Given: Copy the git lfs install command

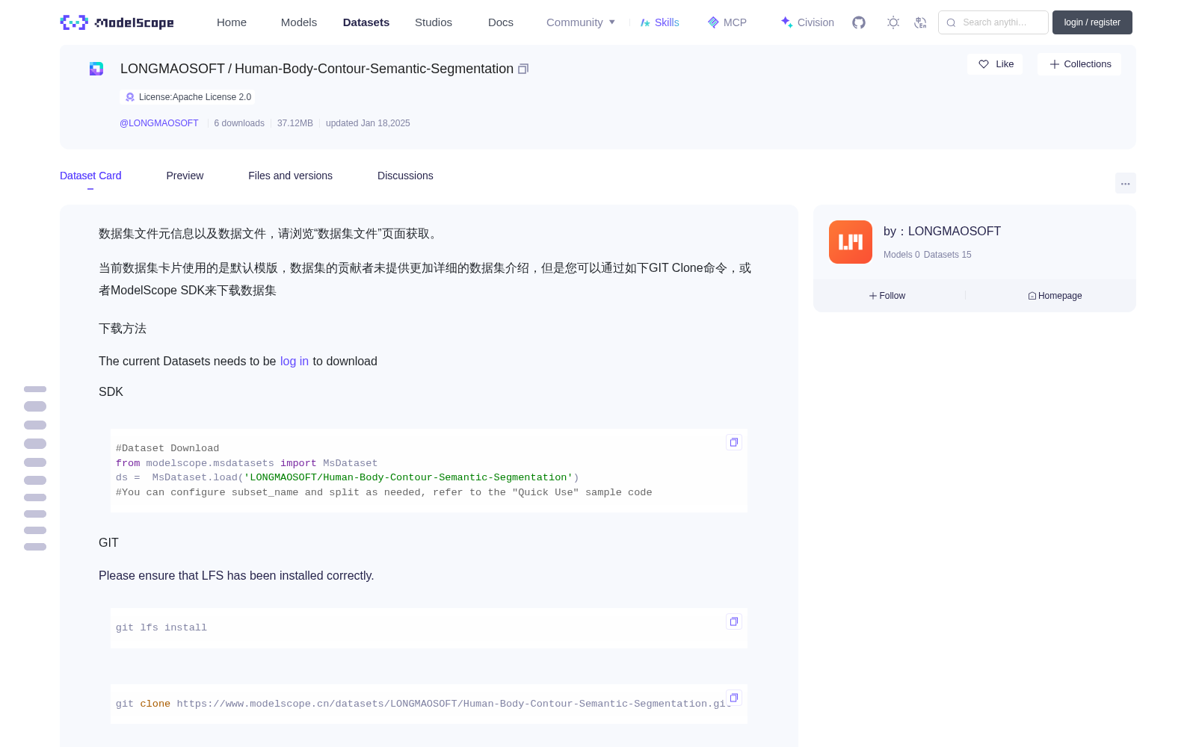Looking at the screenshot, I should (734, 622).
